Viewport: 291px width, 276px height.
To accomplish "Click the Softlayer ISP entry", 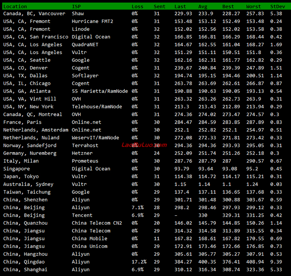I will click(85, 76).
